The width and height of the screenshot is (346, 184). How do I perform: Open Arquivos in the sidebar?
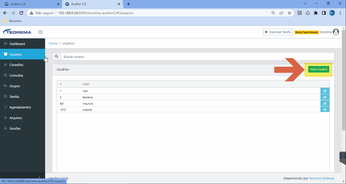click(23, 118)
